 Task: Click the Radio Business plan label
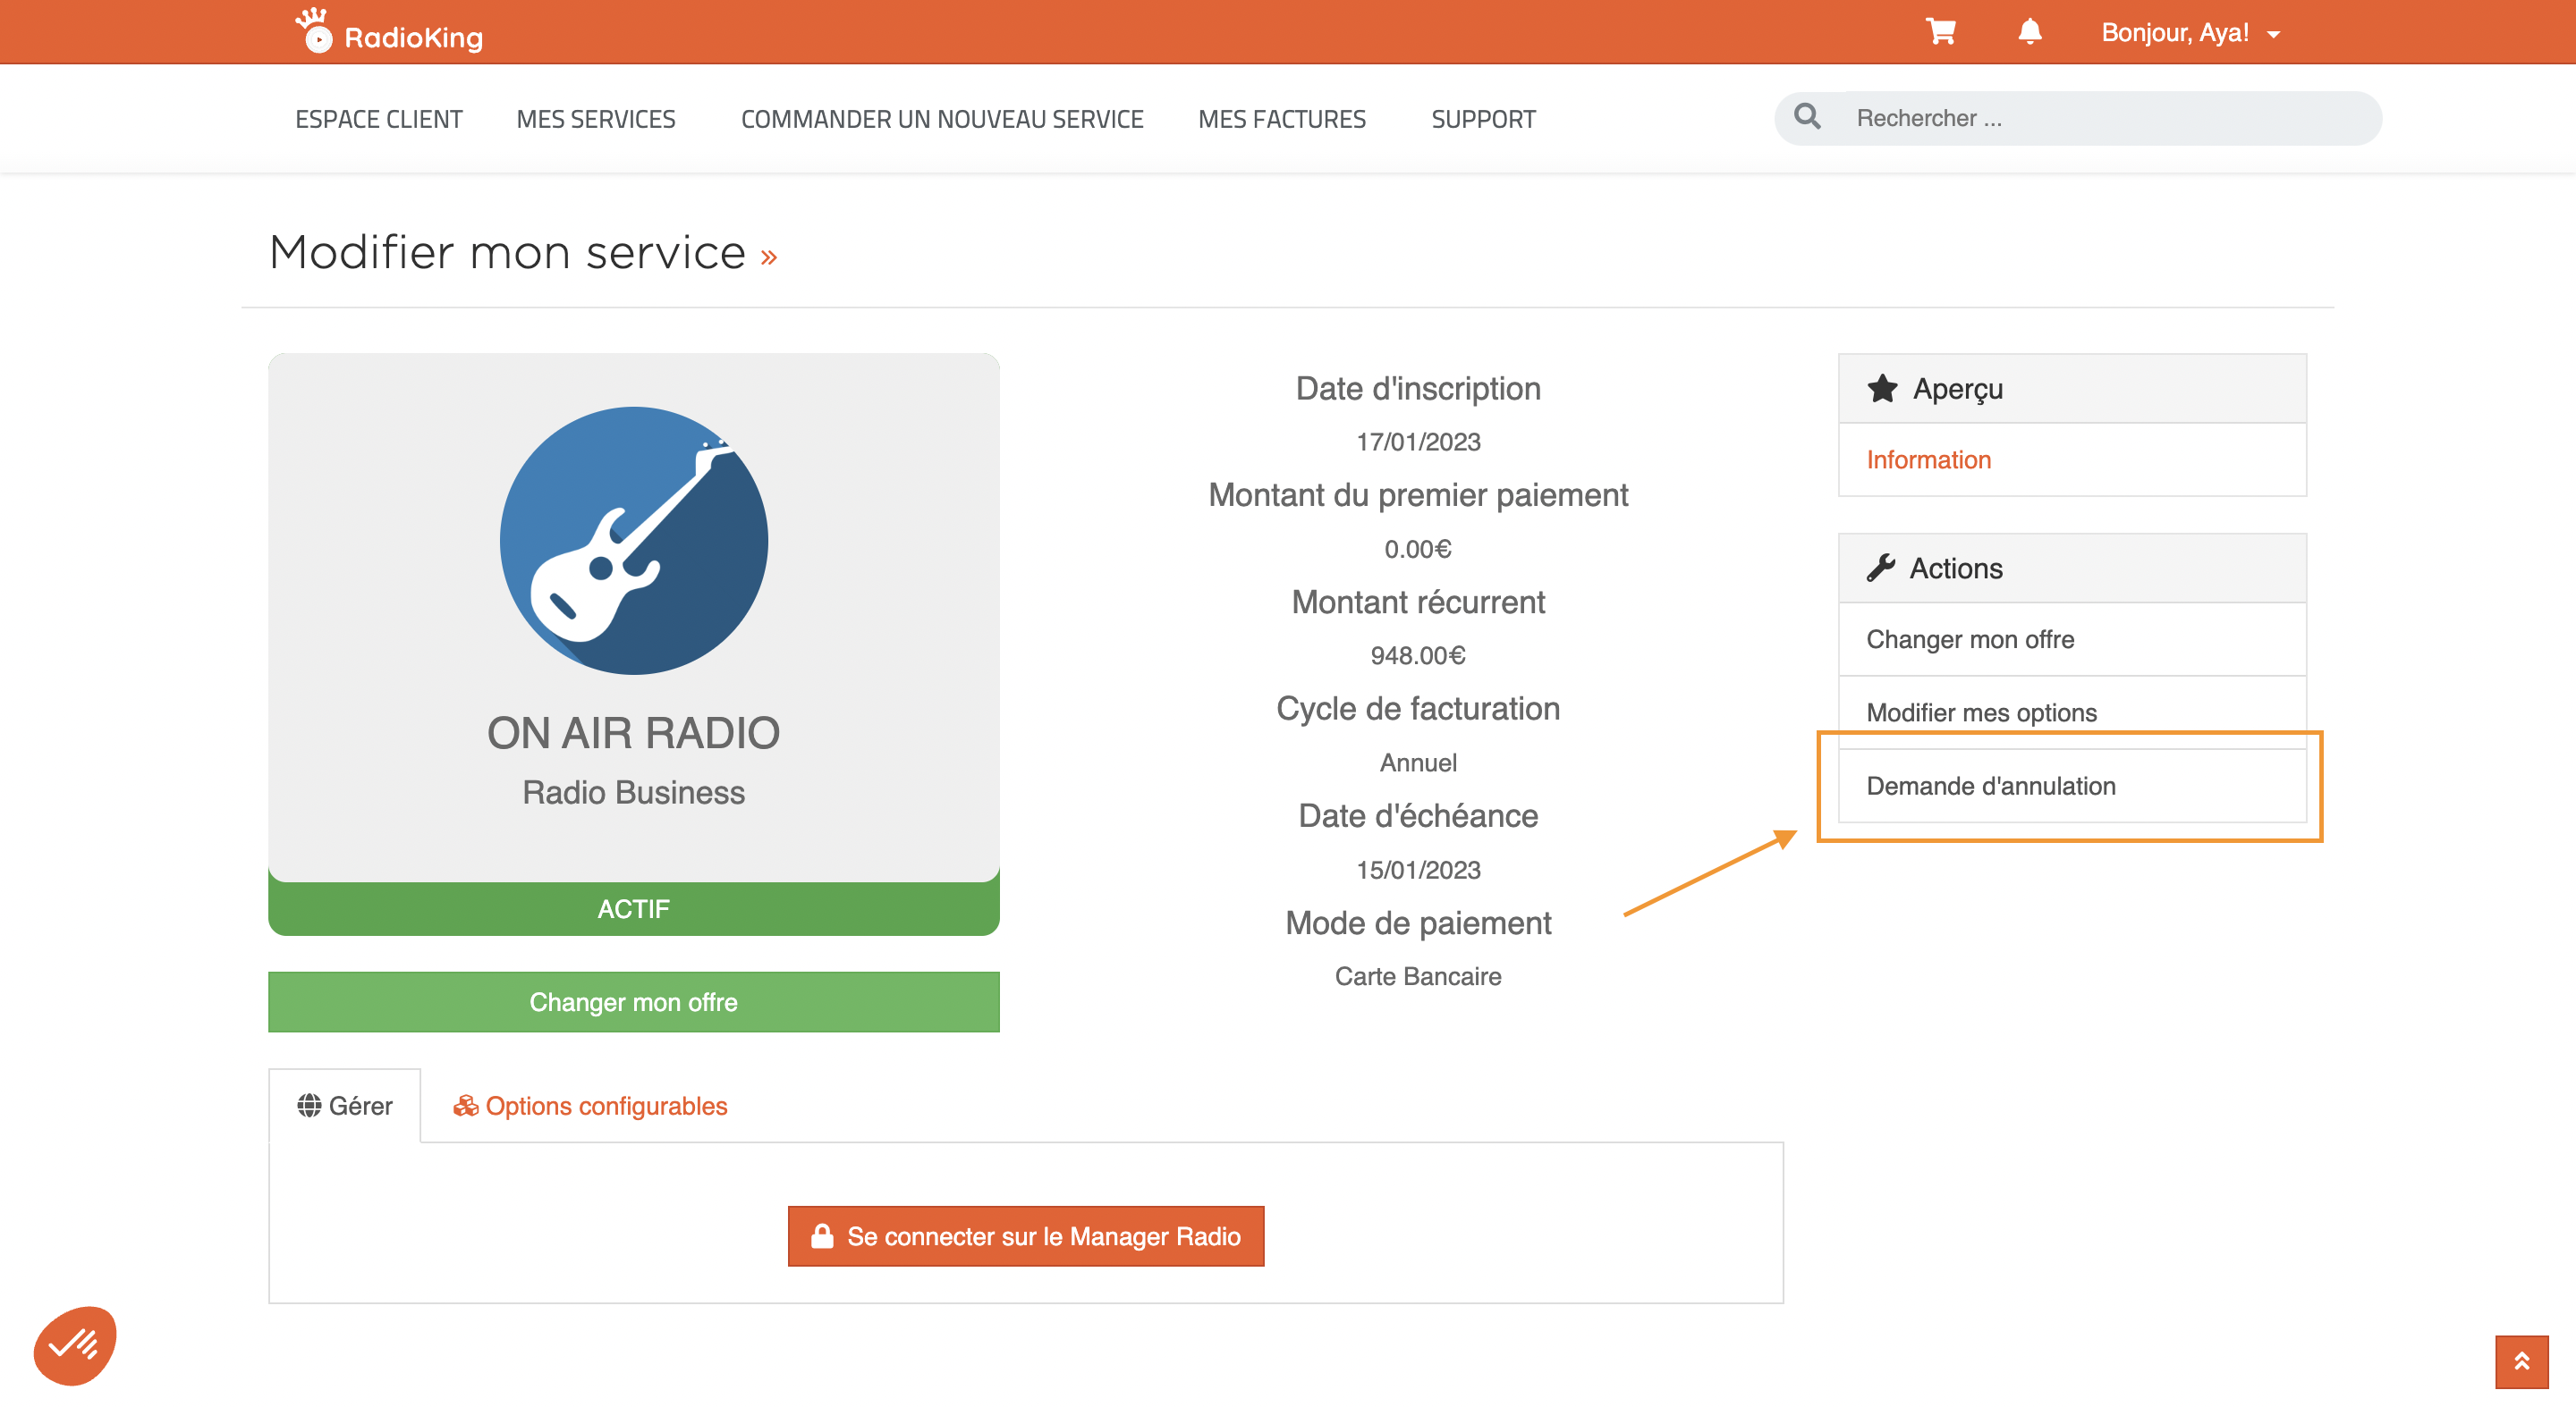634,792
